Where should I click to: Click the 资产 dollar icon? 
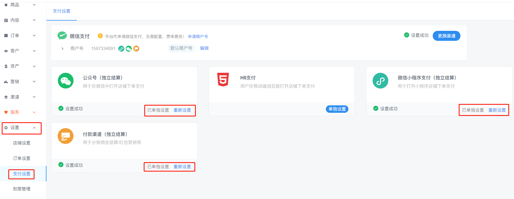(6, 66)
